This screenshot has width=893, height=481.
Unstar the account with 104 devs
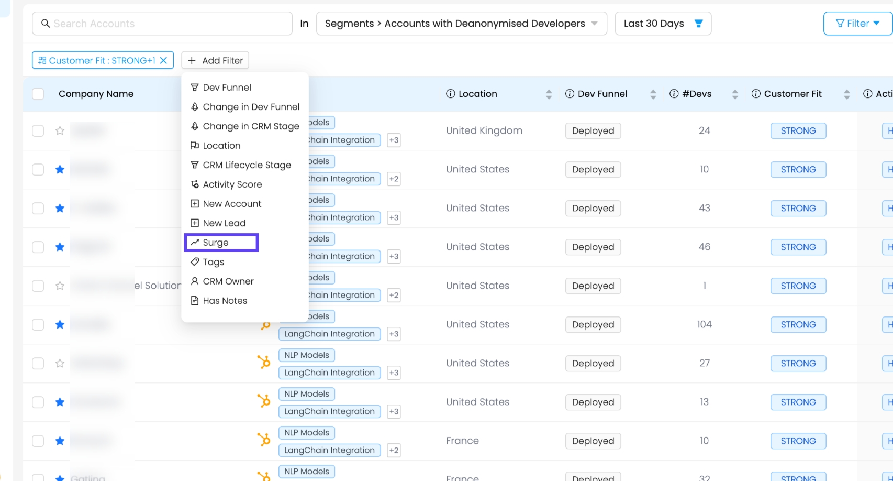(x=60, y=324)
